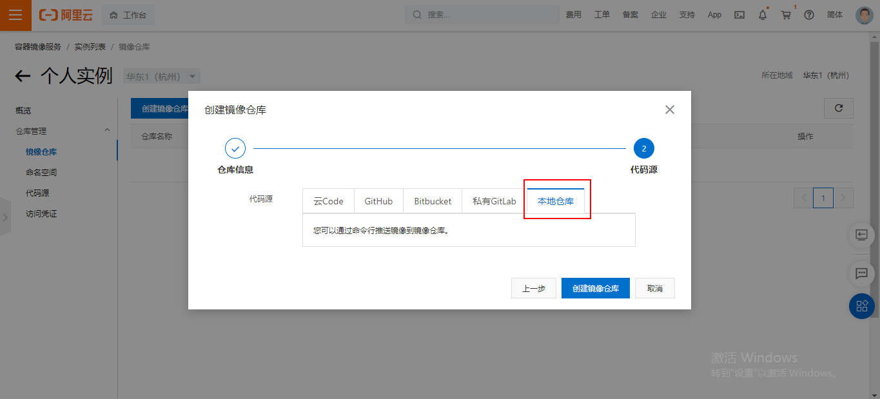Select 访问凭证 in the sidebar
This screenshot has height=399, width=880.
click(x=41, y=214)
